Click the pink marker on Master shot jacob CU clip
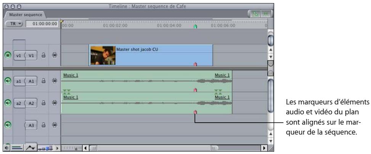 pos(195,64)
